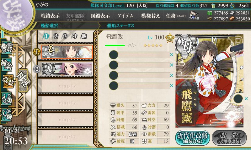
Task: Open the 図鑑表示 encyclopedia menu
Action: (100, 16)
